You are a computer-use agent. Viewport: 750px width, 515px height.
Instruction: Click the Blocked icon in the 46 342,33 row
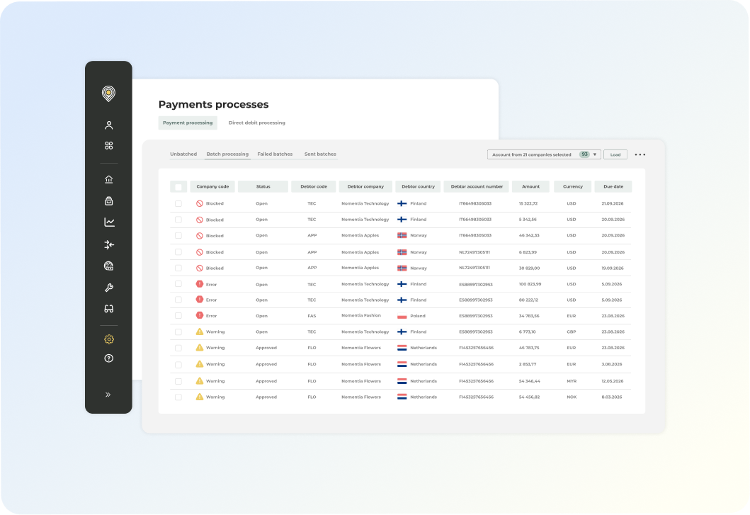pos(200,235)
